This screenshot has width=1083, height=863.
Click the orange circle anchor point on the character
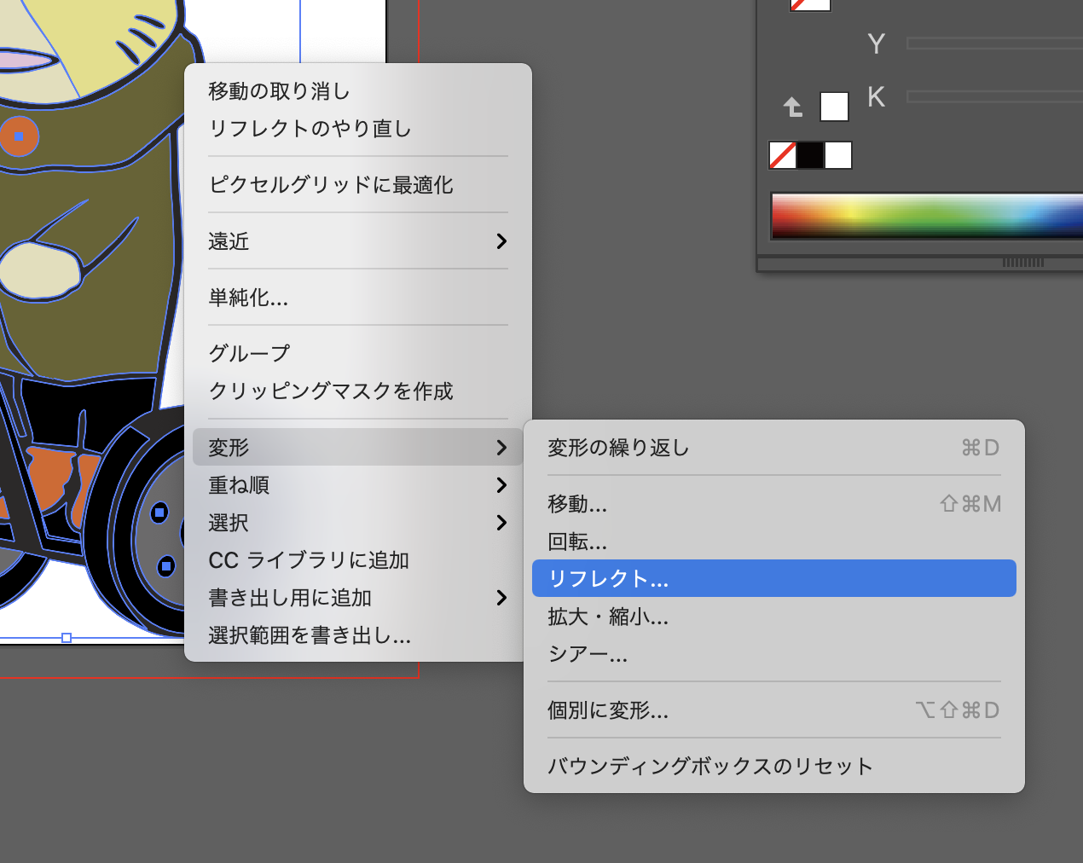point(20,136)
